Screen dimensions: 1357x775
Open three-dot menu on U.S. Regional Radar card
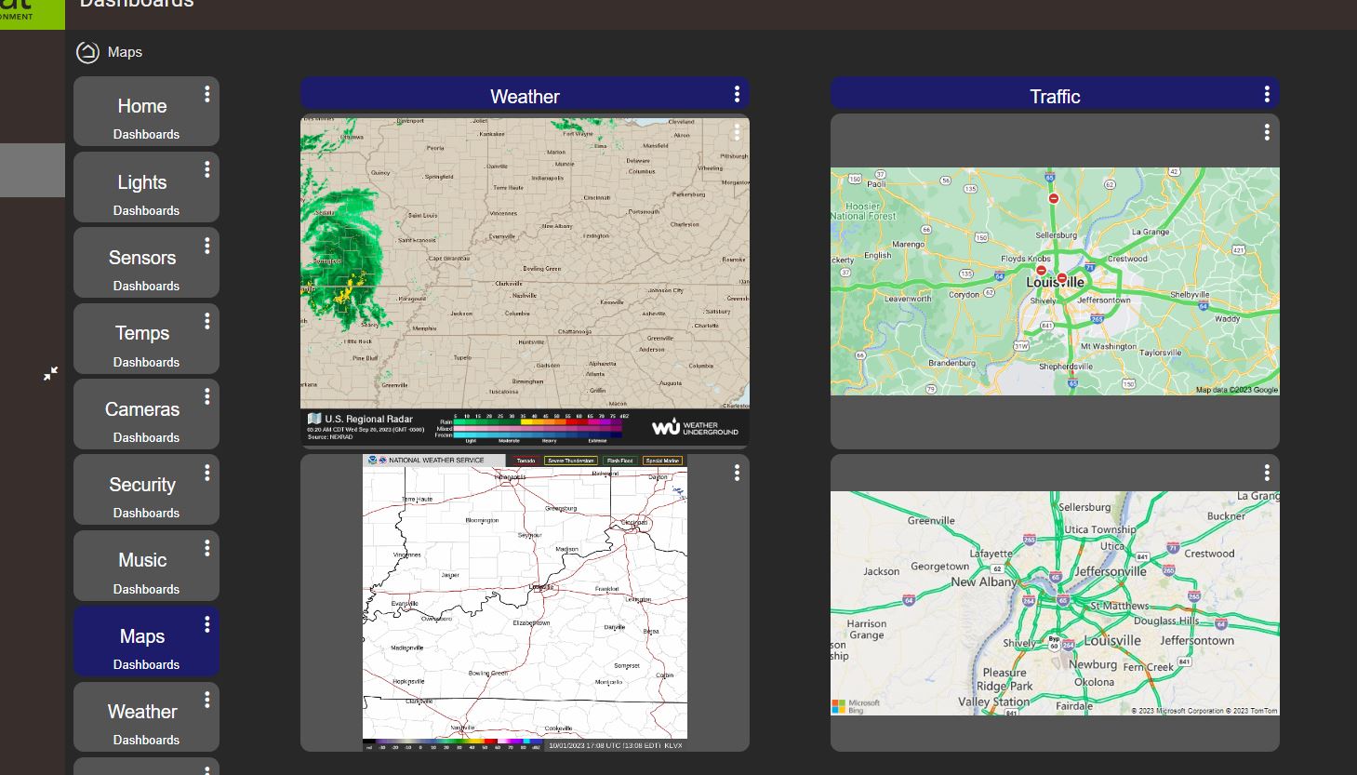click(x=737, y=132)
